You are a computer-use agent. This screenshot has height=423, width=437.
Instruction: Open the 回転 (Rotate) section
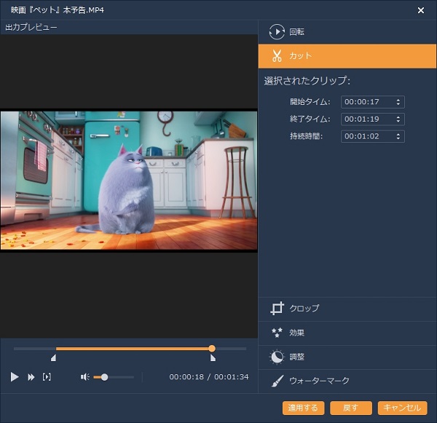pyautogui.click(x=347, y=32)
